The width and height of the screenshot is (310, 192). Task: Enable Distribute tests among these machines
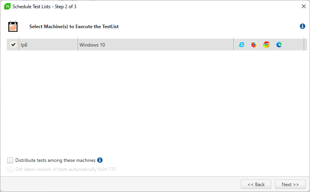[x=10, y=160]
